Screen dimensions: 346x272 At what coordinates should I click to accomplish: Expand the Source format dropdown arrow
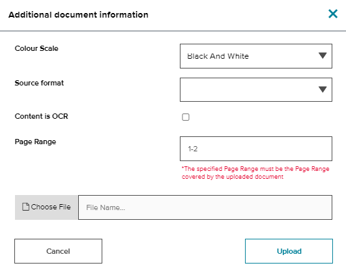tap(323, 89)
